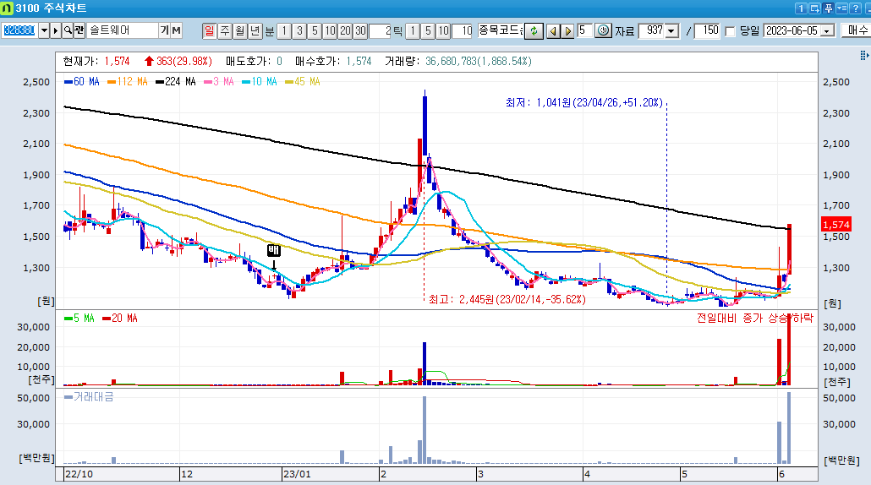Click the custom tick input field
871x485 pixels.
tap(463, 30)
